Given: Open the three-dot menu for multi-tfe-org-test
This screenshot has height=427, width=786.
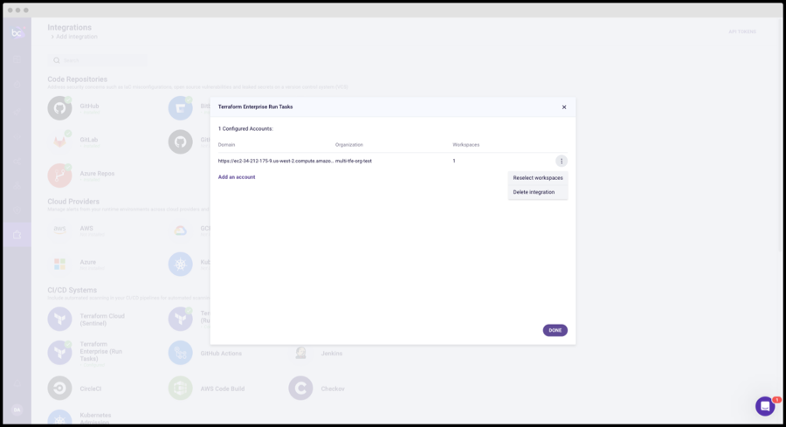Looking at the screenshot, I should [x=562, y=161].
